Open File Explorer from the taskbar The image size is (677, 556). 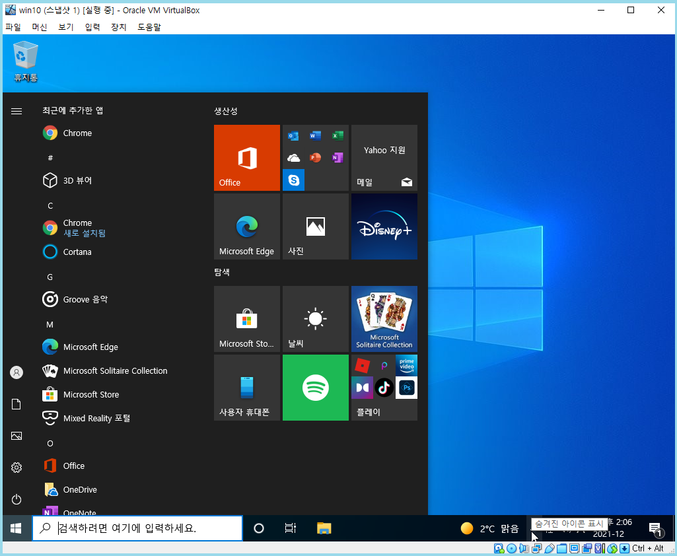tap(324, 528)
